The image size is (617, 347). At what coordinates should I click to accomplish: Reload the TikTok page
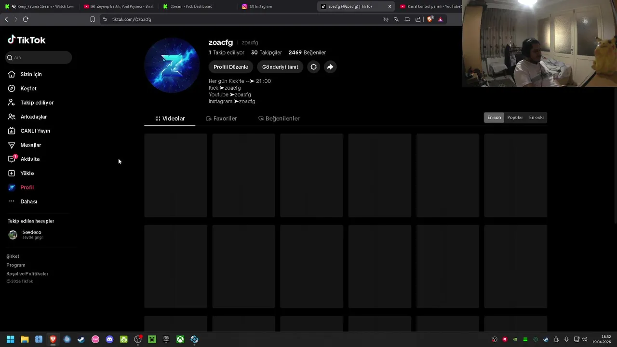[x=26, y=19]
